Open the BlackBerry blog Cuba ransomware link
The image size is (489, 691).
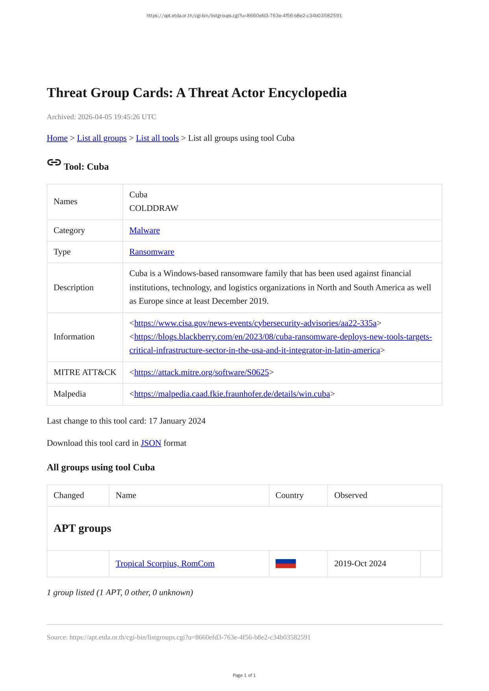pyautogui.click(x=283, y=337)
